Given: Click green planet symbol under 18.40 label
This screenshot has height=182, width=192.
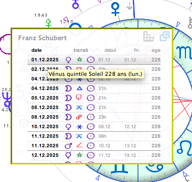Looking at the screenshot, I should 49,23.
